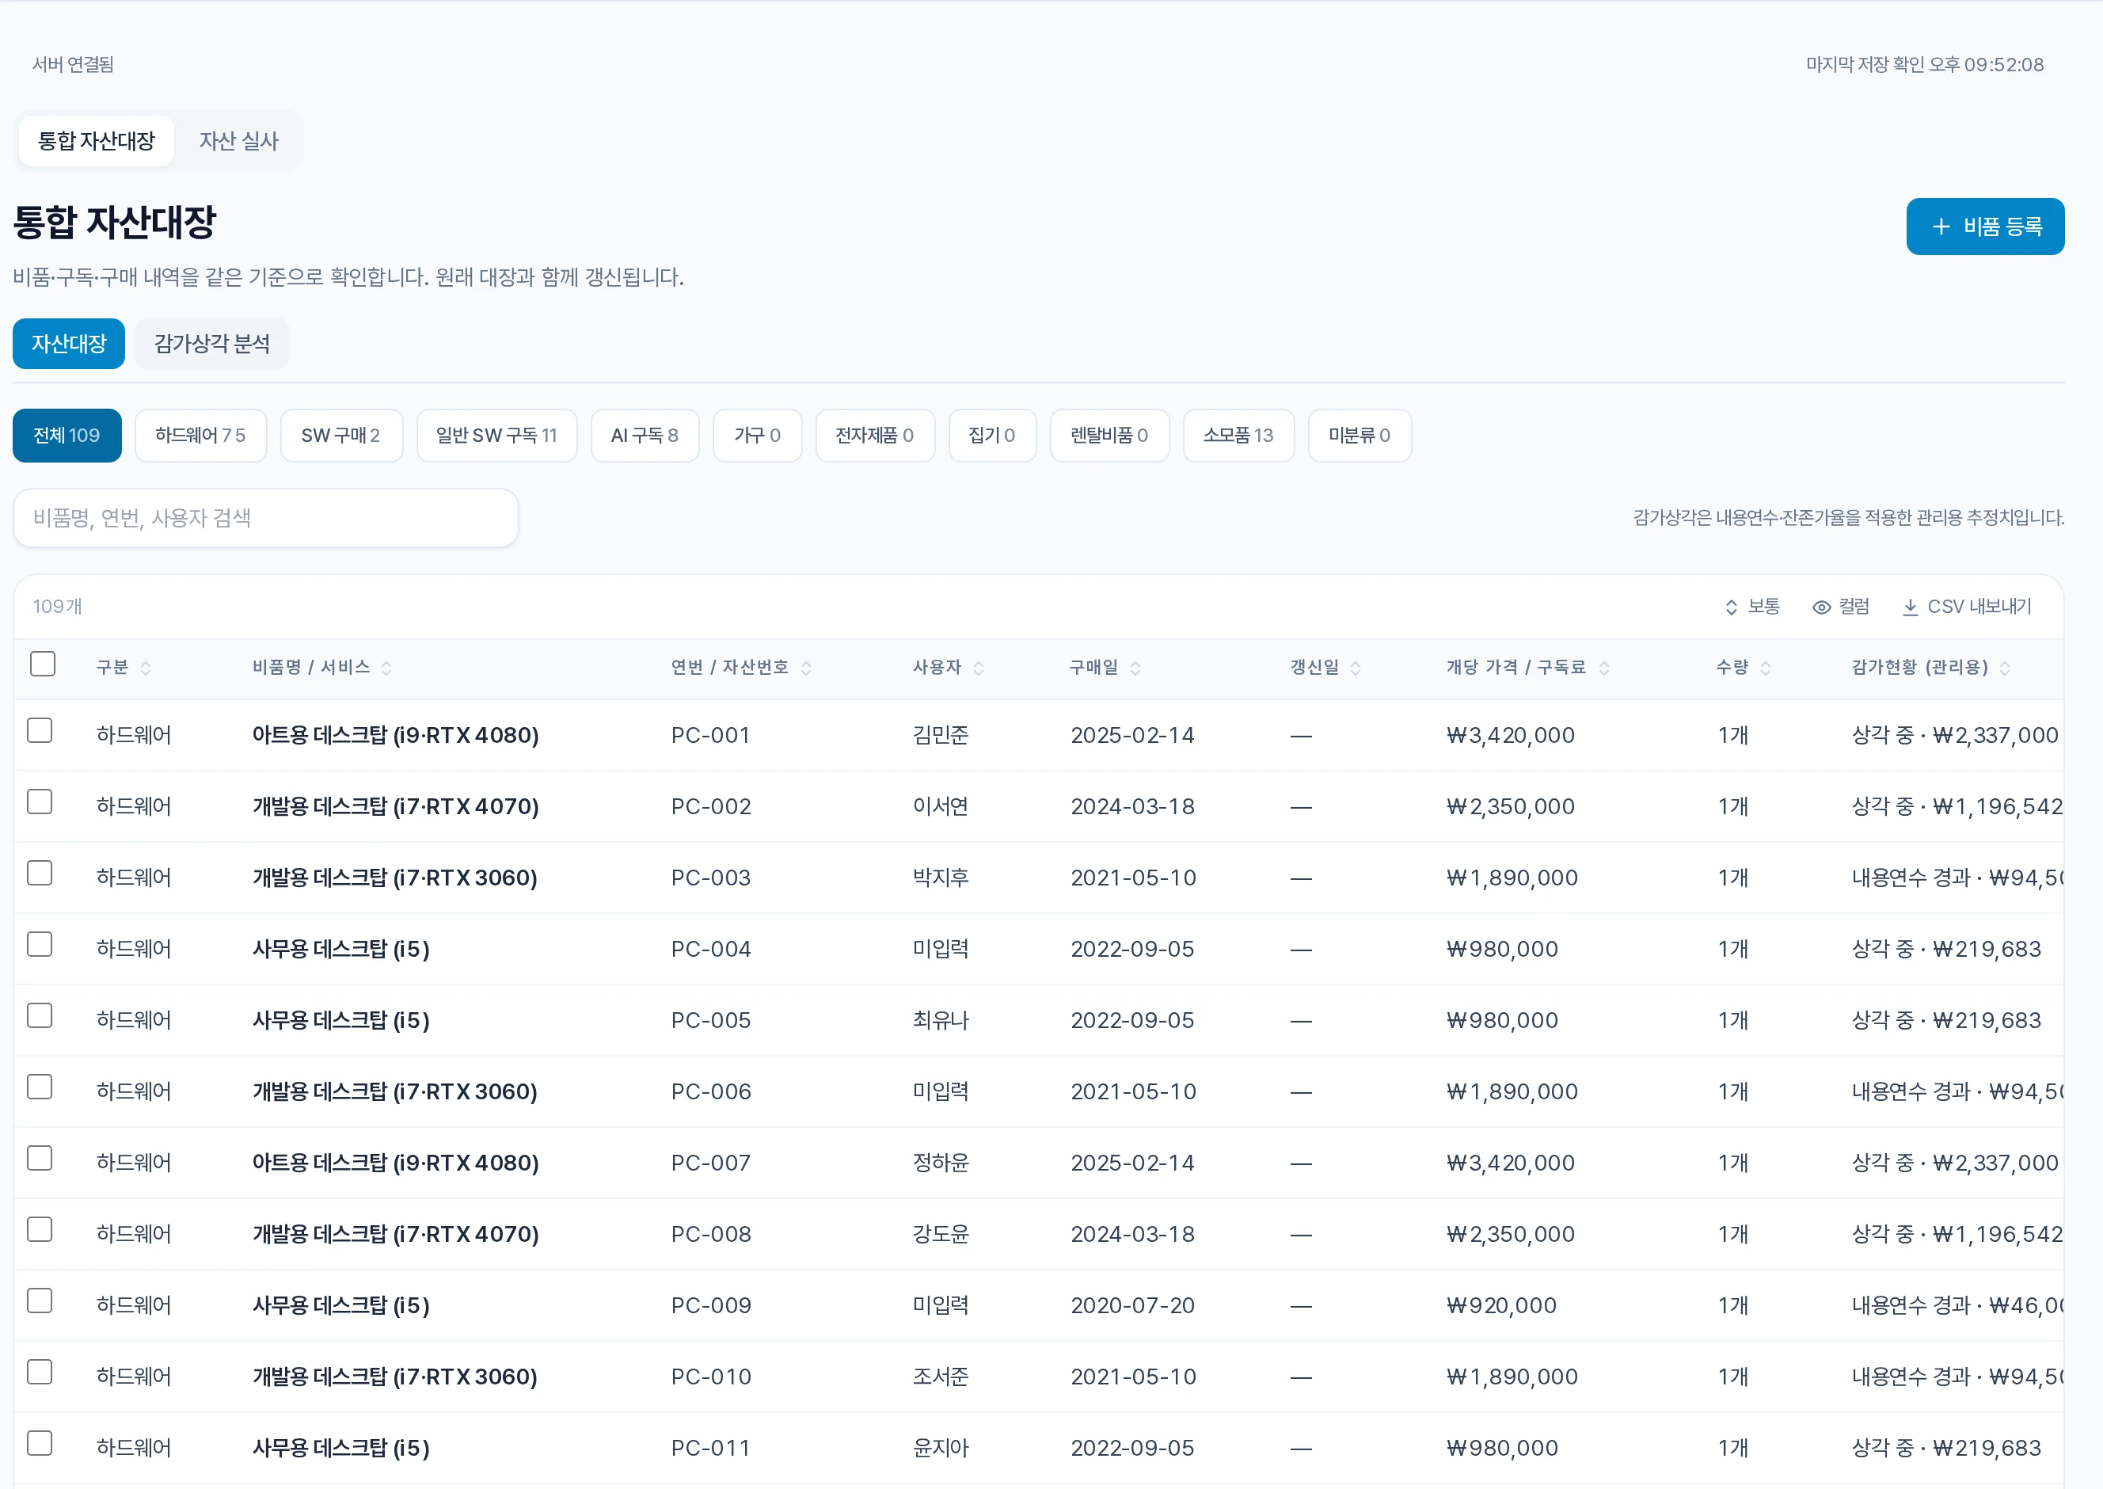Open 컬럼 visibility eye option
Screen dimensions: 2103x1489
click(1841, 607)
